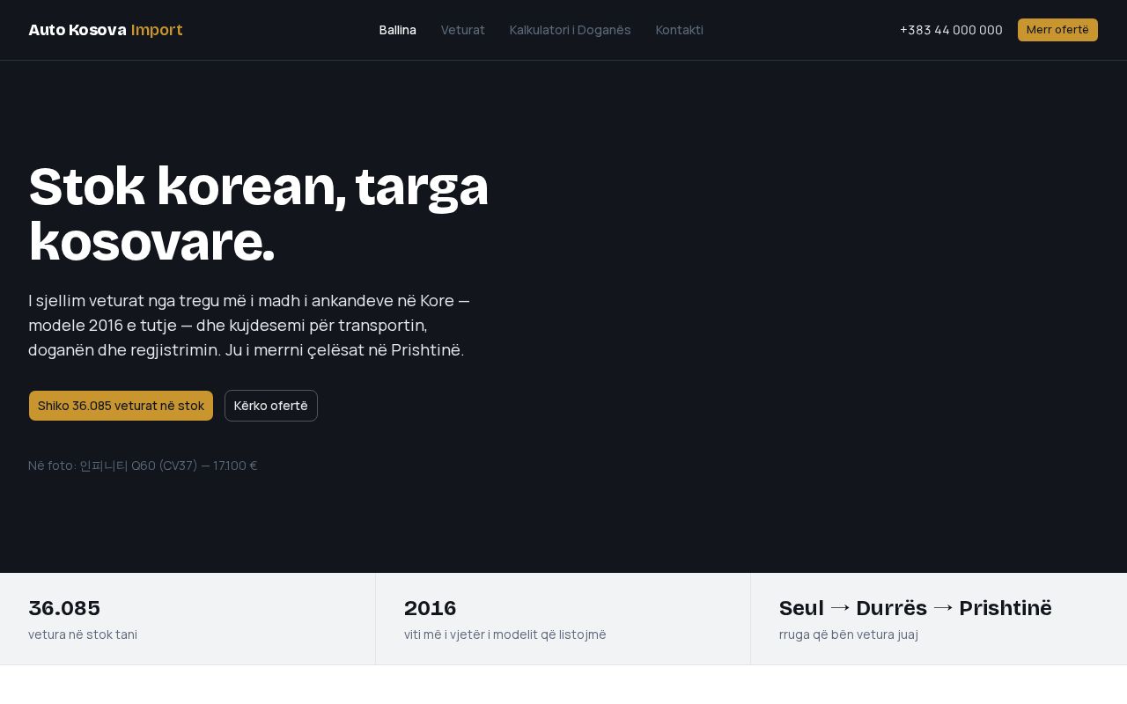Click the hero paragraph about Korean auctions
This screenshot has width=1127, height=704.
[249, 326]
